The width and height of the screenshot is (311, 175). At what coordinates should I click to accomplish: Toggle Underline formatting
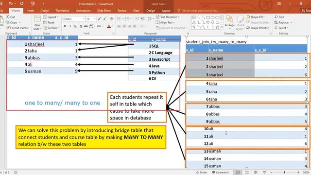75,26
